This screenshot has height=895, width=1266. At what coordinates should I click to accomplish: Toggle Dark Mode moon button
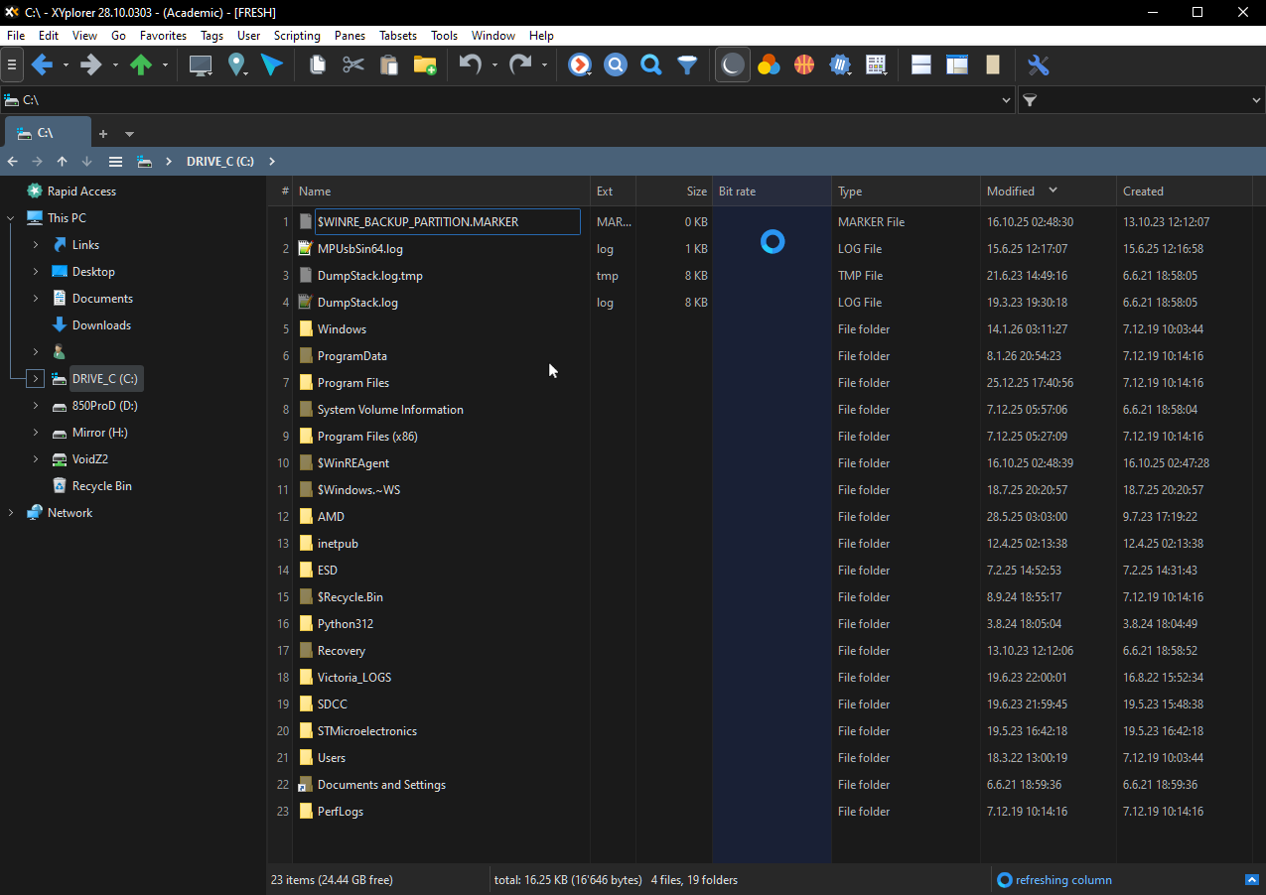(732, 65)
